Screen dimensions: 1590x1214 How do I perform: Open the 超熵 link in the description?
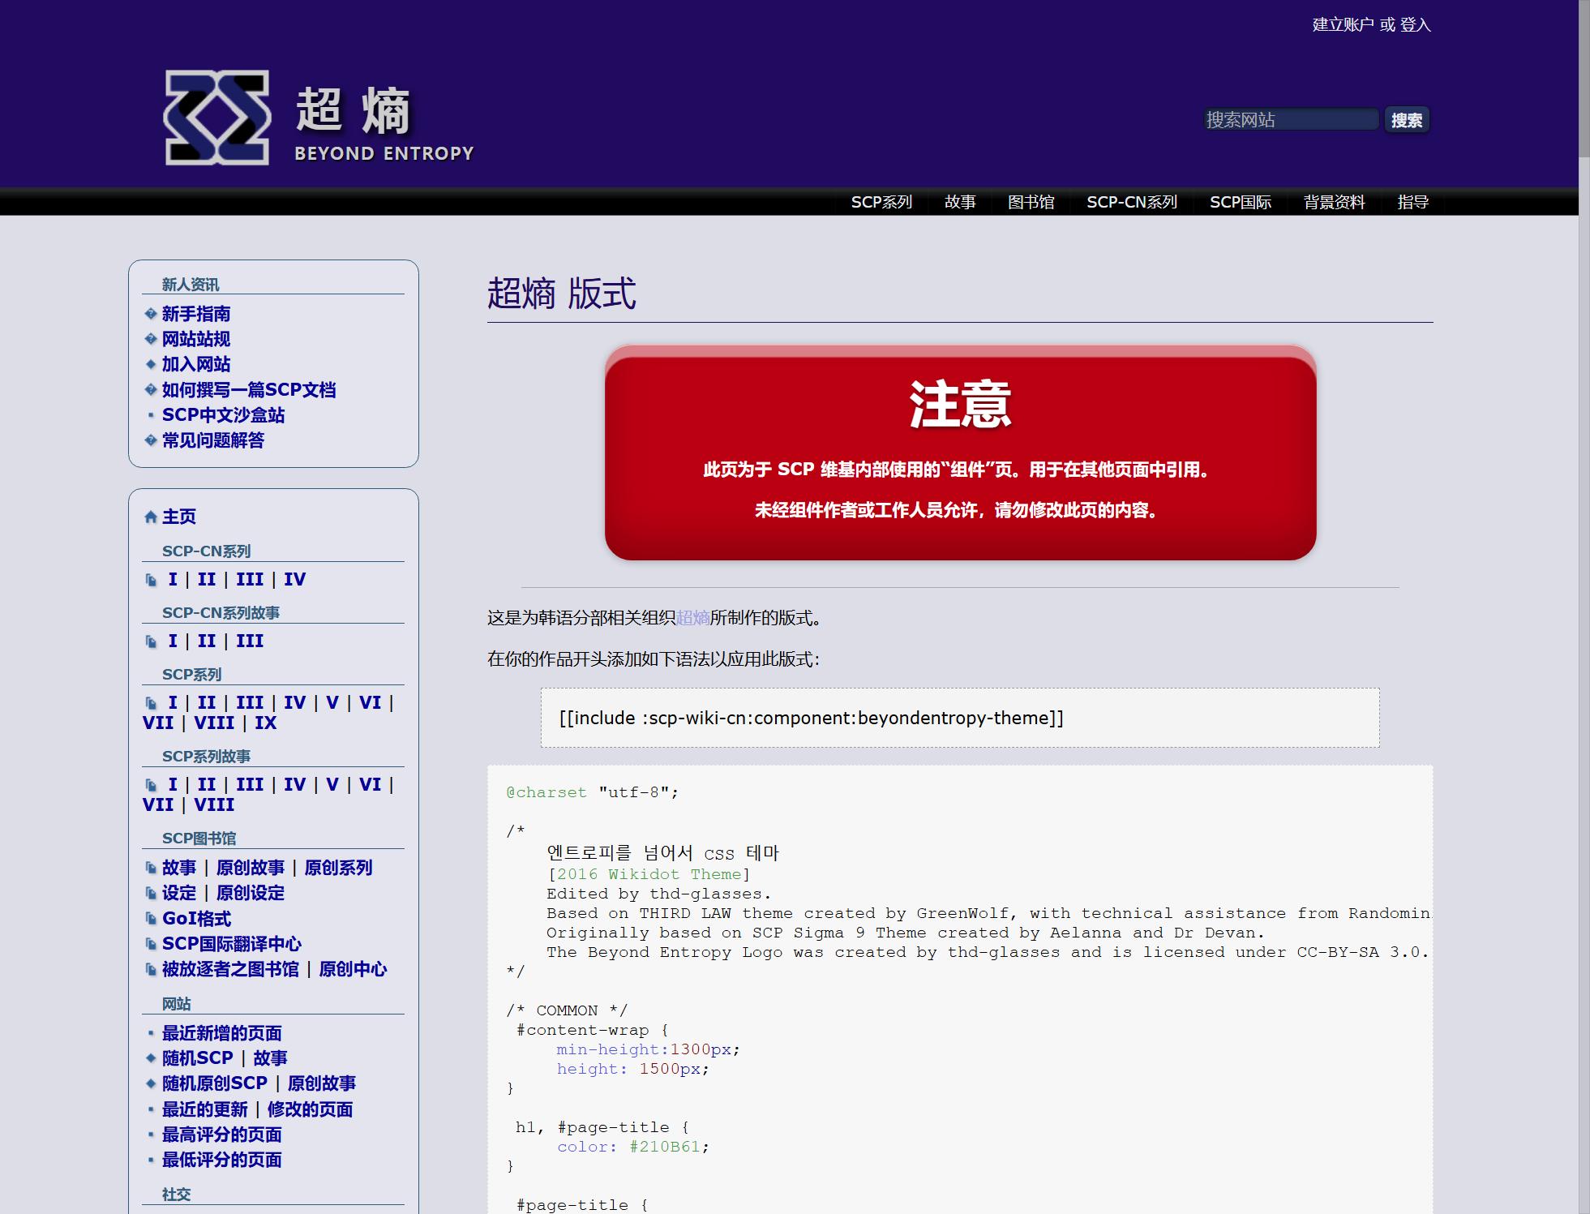click(692, 618)
